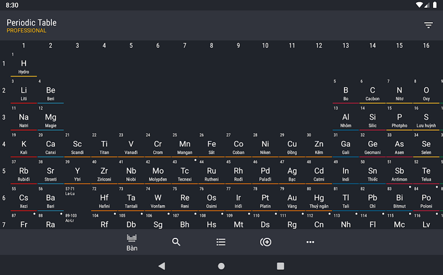Select the Fr element in period 7
443x275 pixels.
24,221
